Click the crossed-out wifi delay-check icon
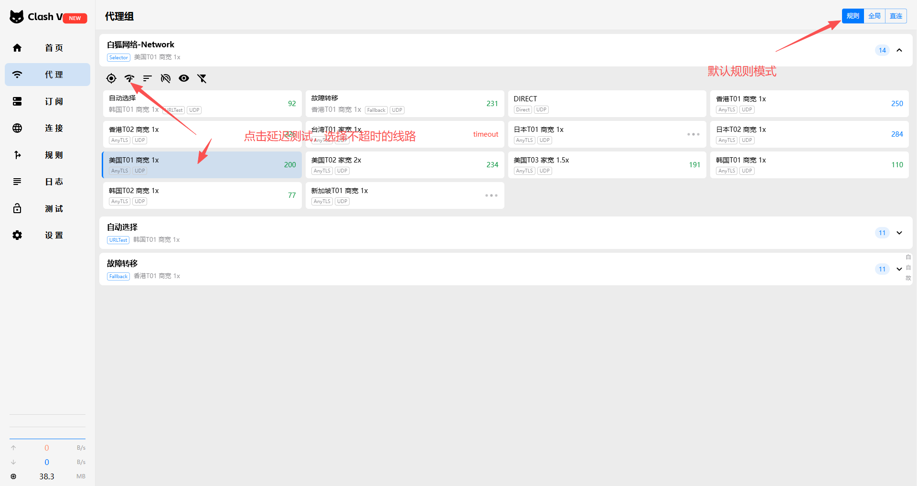Viewport: 917px width, 486px height. click(166, 78)
